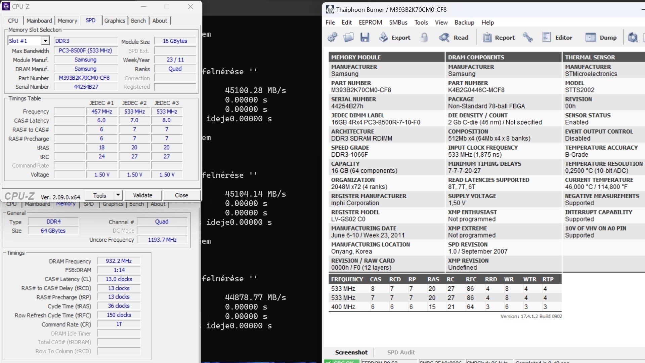Open the SMBus menu
This screenshot has width=645, height=363.
click(398, 22)
